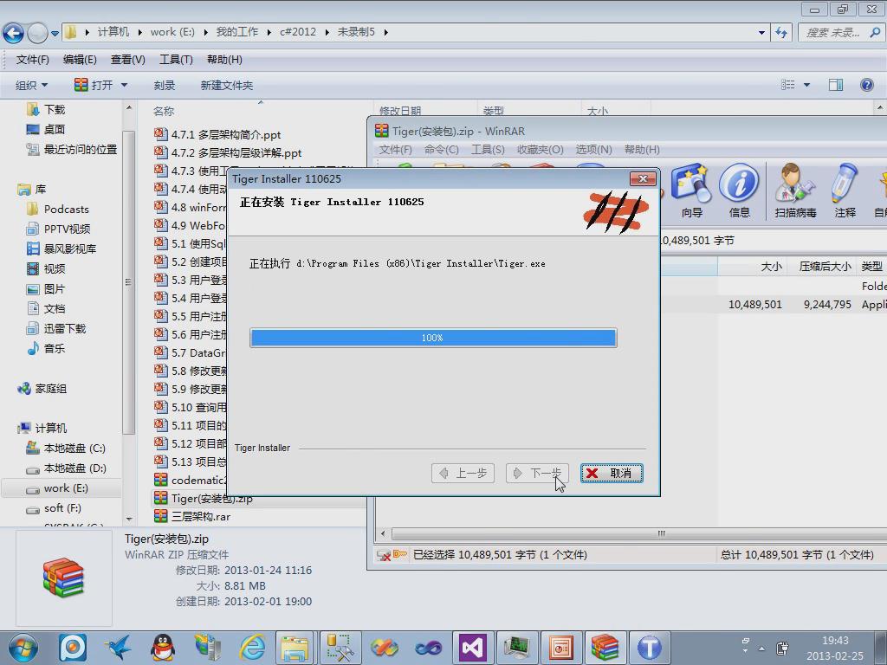This screenshot has width=887, height=665.
Task: Show hidden tray icons arrow
Action: coord(761,648)
